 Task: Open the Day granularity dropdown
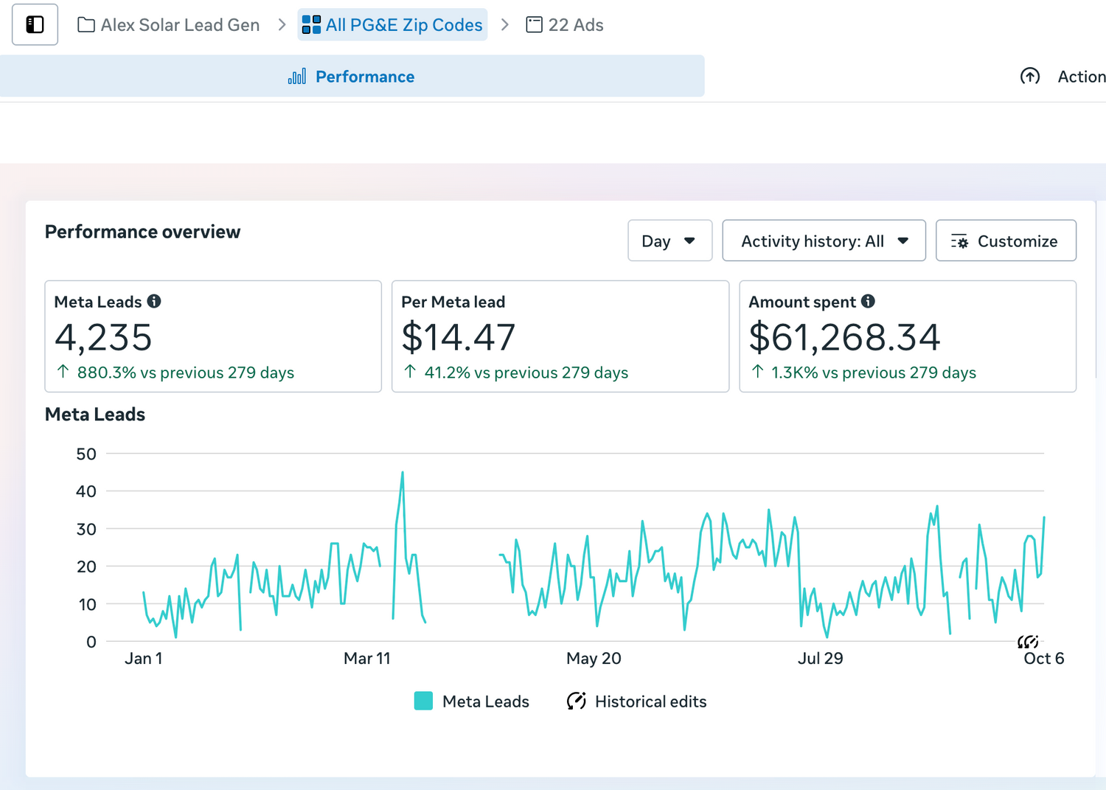click(x=669, y=241)
